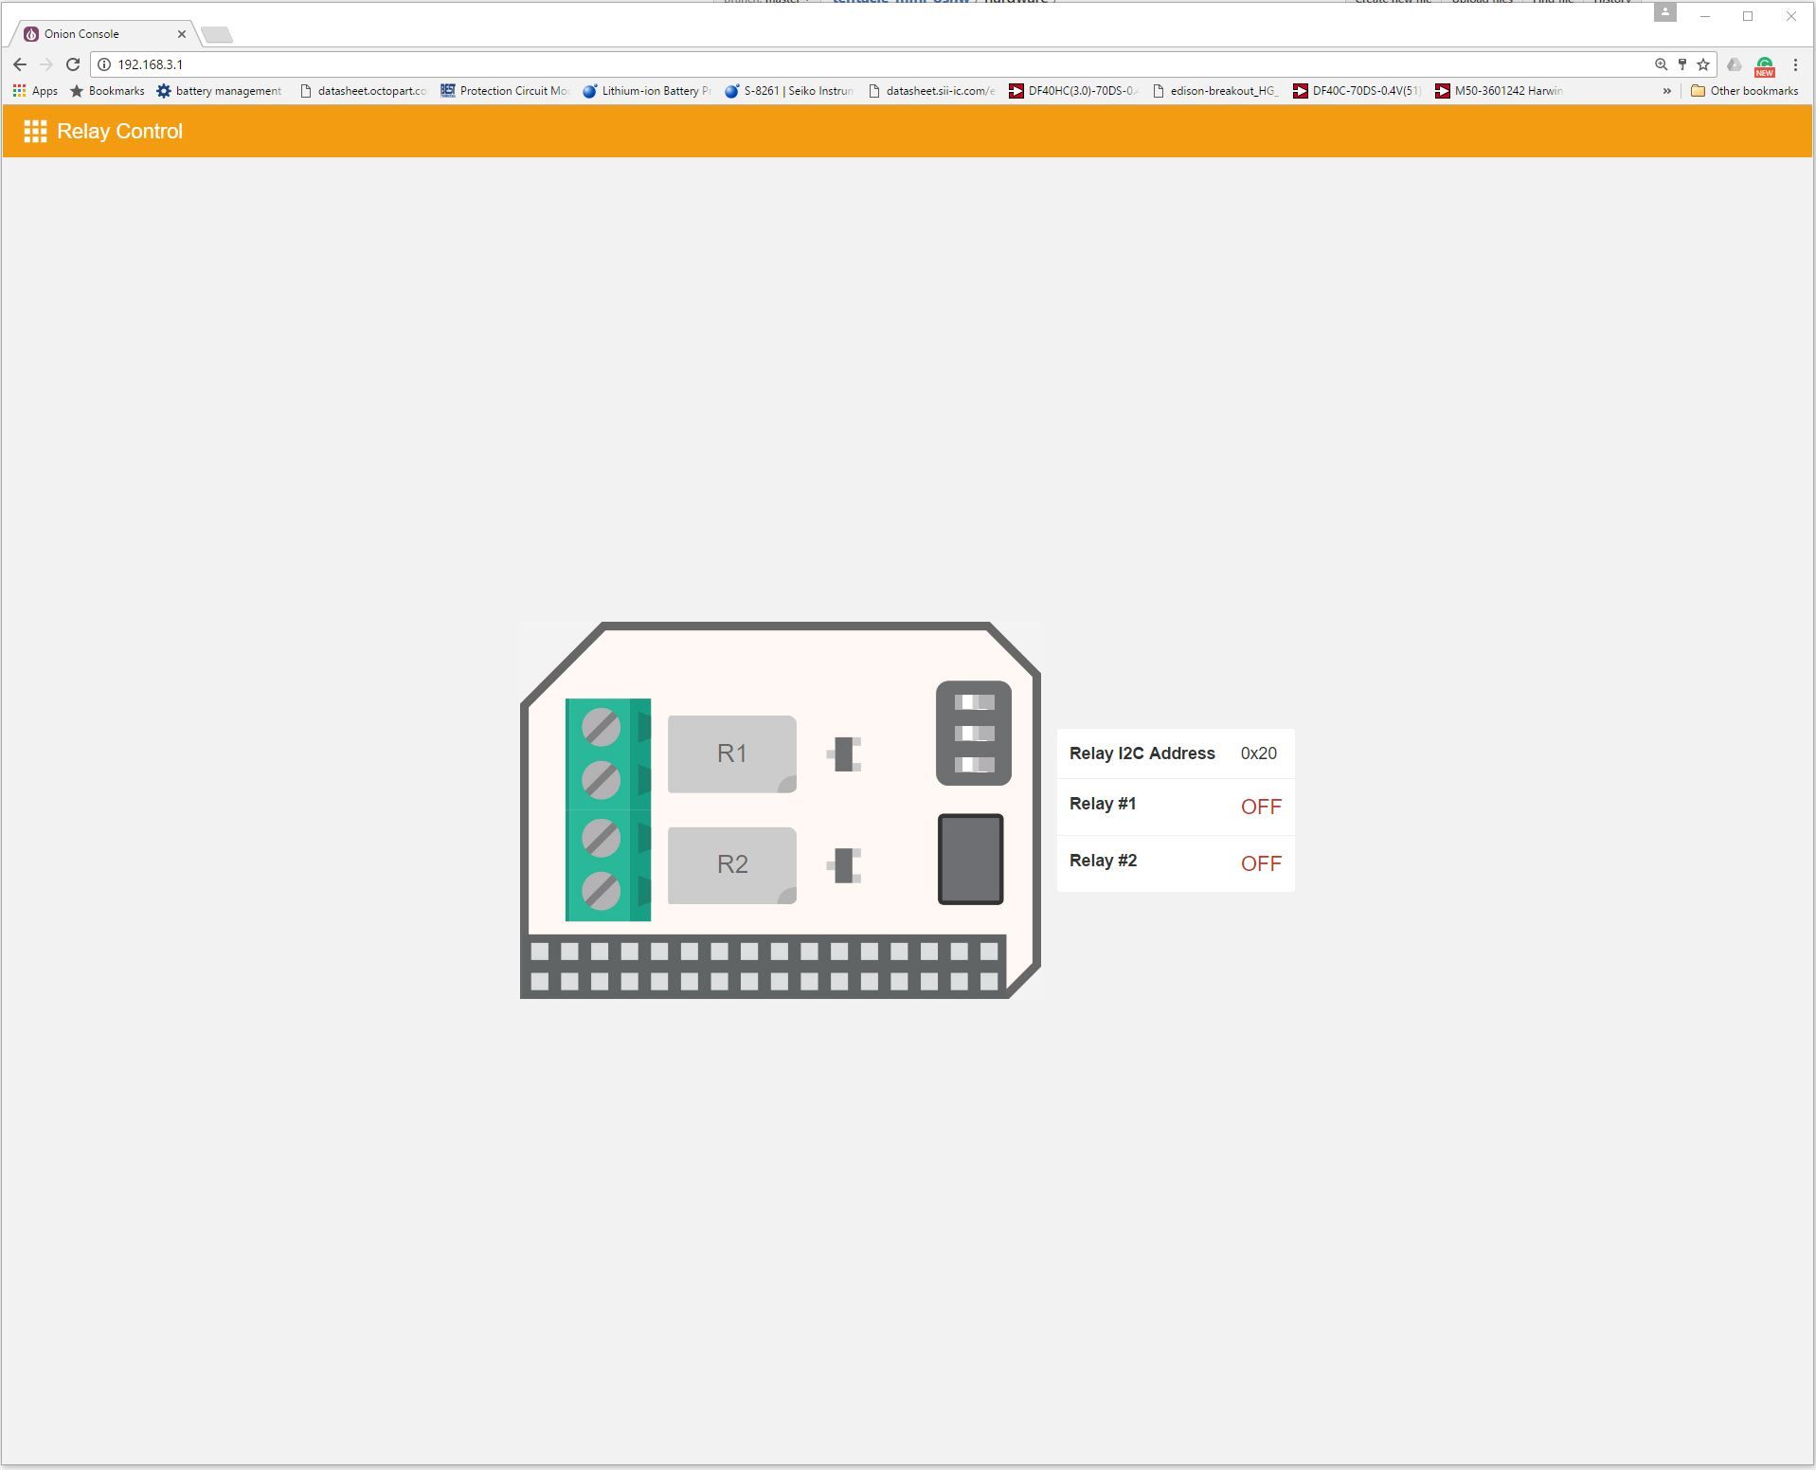Open the Other bookmarks folder
1816x1470 pixels.
point(1746,90)
